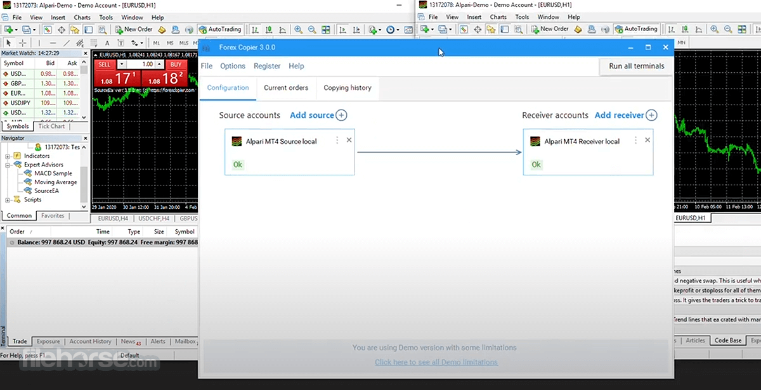Image resolution: width=761 pixels, height=390 pixels.
Task: Select cursor arrow tool in left terminal
Action: pyautogui.click(x=9, y=42)
